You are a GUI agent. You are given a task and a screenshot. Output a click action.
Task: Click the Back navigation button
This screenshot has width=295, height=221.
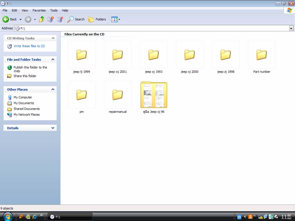coord(10,19)
